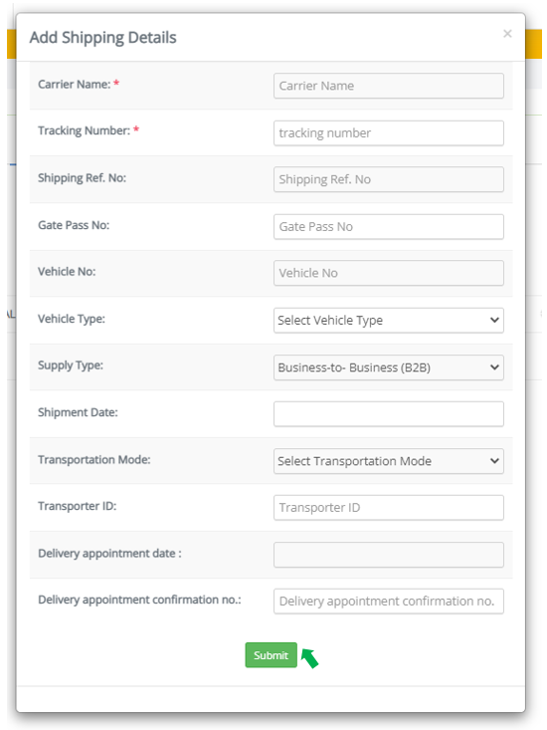This screenshot has height=730, width=547.
Task: Select the Shipping Ref. No field
Action: 389,179
